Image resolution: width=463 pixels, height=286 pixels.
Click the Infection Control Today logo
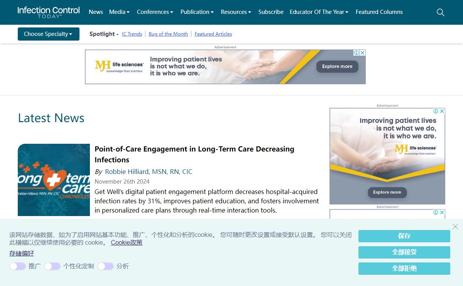[49, 12]
